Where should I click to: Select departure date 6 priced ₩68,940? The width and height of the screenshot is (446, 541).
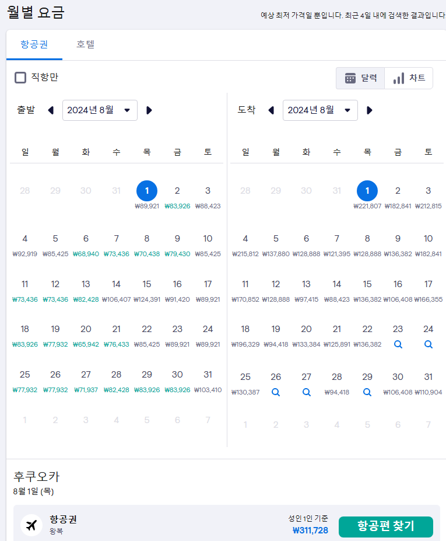click(86, 245)
